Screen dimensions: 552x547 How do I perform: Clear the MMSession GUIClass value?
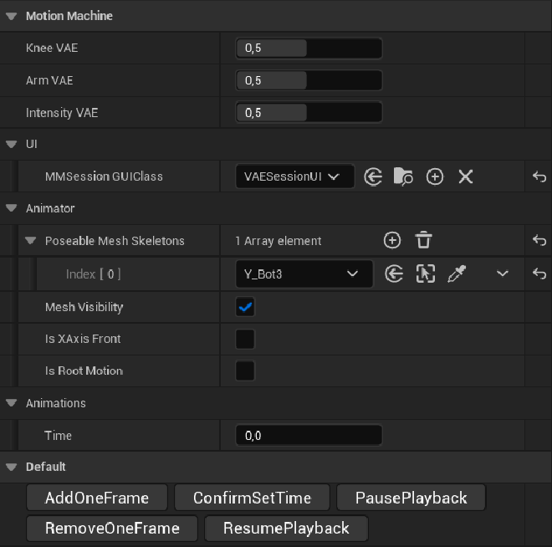465,176
